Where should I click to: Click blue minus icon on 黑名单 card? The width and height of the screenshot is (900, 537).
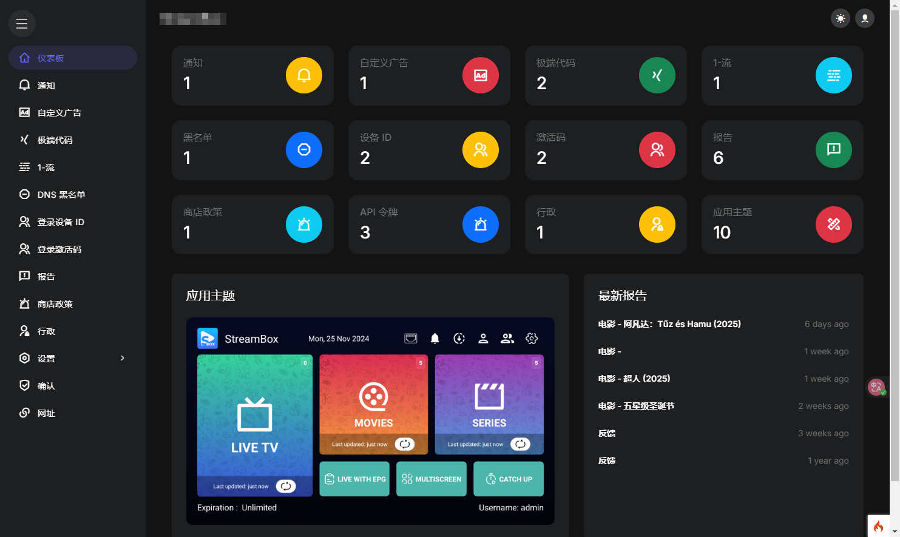click(x=304, y=150)
